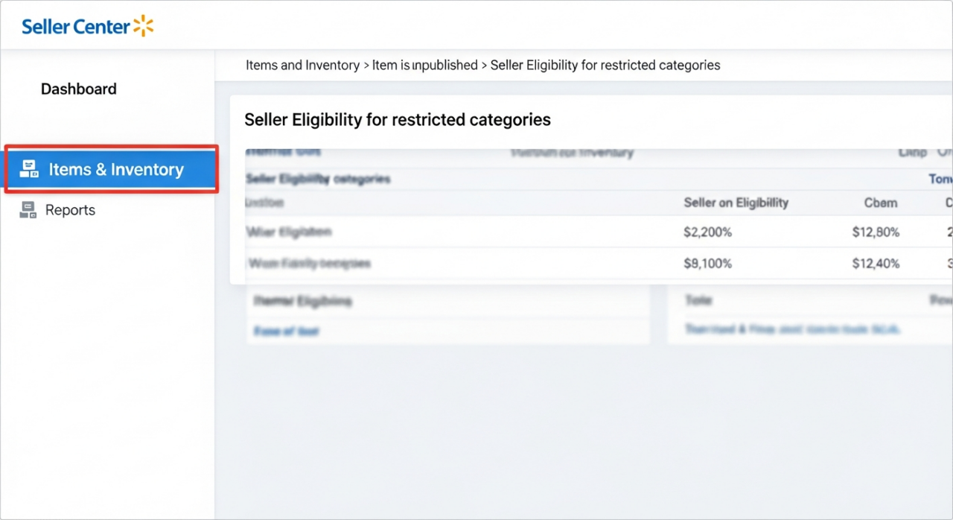This screenshot has width=953, height=520.
Task: Click the bold Seller Eligibility page heading
Action: pos(397,120)
